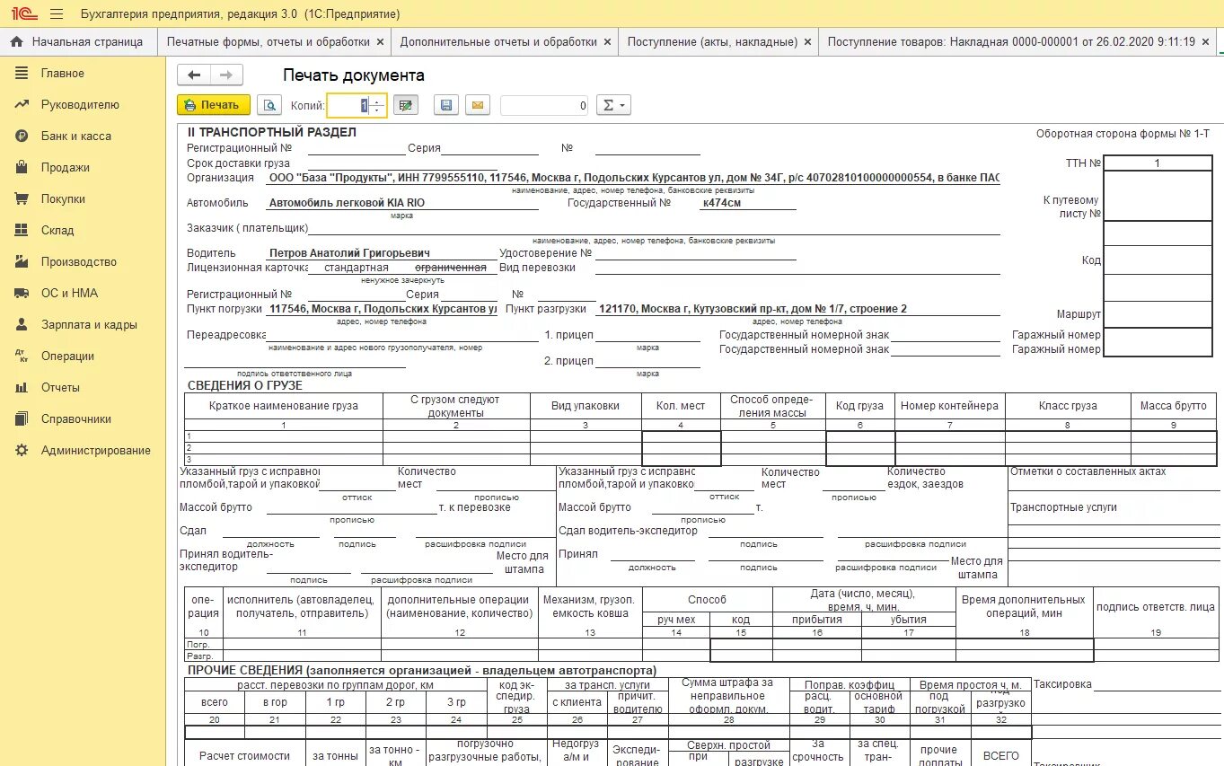Click the Главное list icon
This screenshot has height=766, width=1224.
[22, 74]
